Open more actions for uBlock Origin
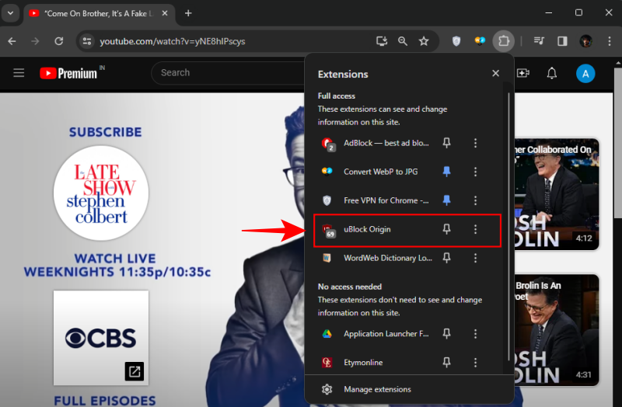The height and width of the screenshot is (407, 622). (x=475, y=229)
